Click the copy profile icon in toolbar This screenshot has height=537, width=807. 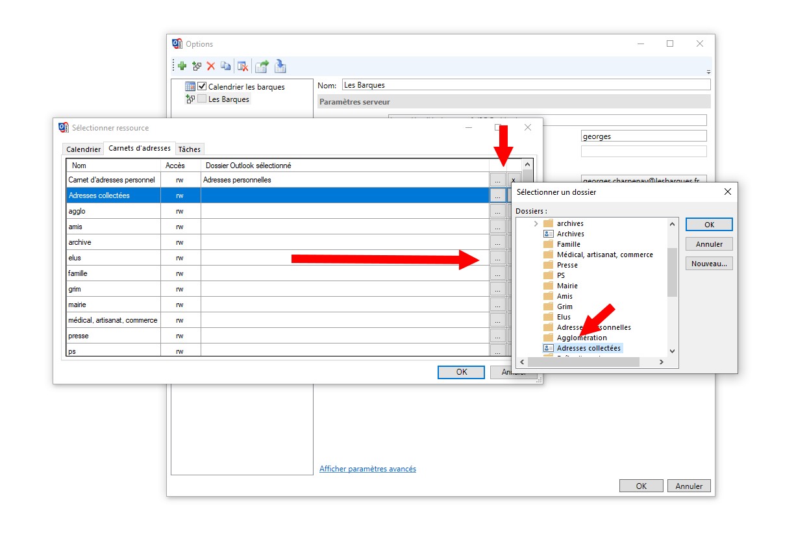[225, 66]
